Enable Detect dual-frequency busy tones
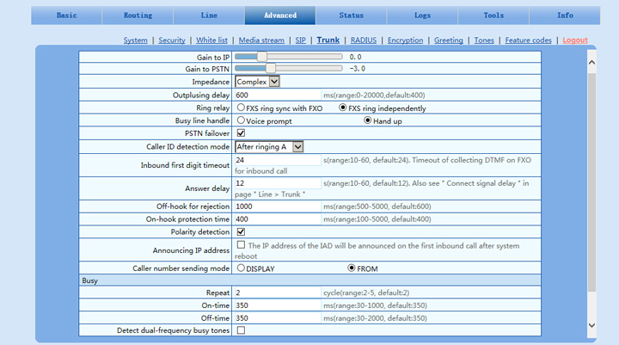Image resolution: width=619 pixels, height=345 pixels. pyautogui.click(x=241, y=330)
